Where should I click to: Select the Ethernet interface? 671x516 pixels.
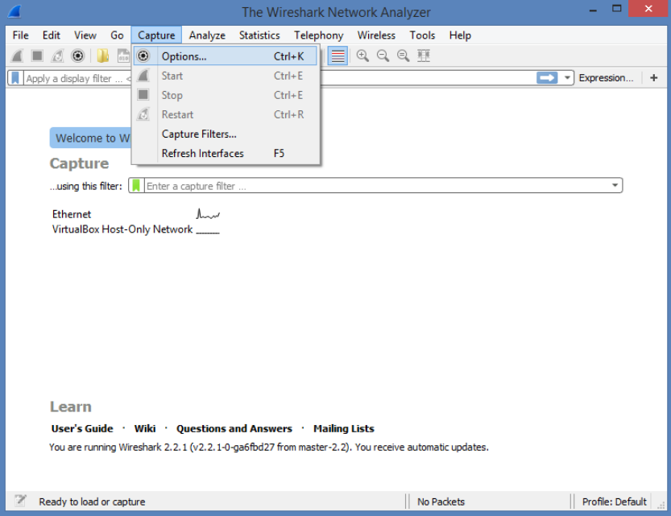pos(72,214)
